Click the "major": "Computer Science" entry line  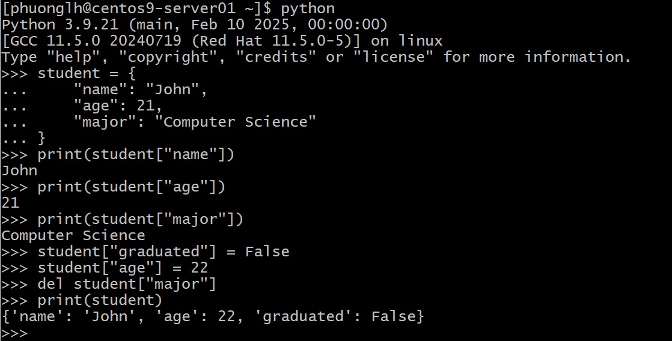coord(195,122)
